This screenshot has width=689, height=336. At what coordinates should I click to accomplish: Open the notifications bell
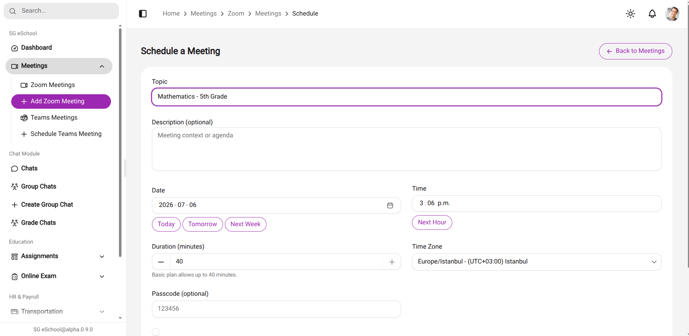point(652,14)
